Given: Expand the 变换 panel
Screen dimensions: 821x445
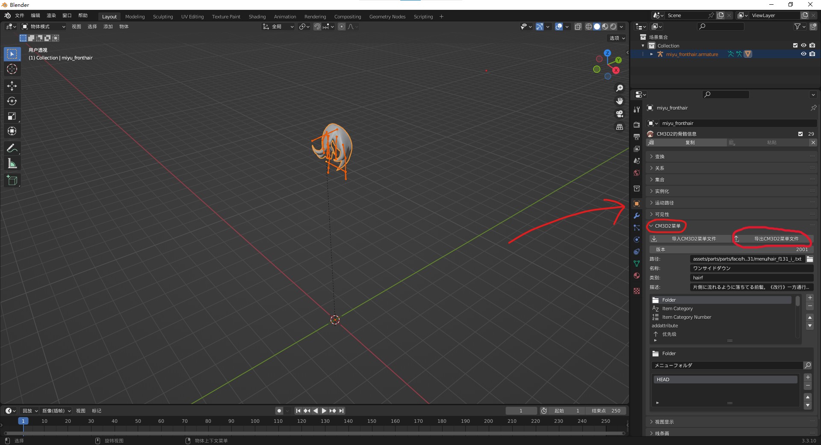Looking at the screenshot, I should tap(731, 157).
